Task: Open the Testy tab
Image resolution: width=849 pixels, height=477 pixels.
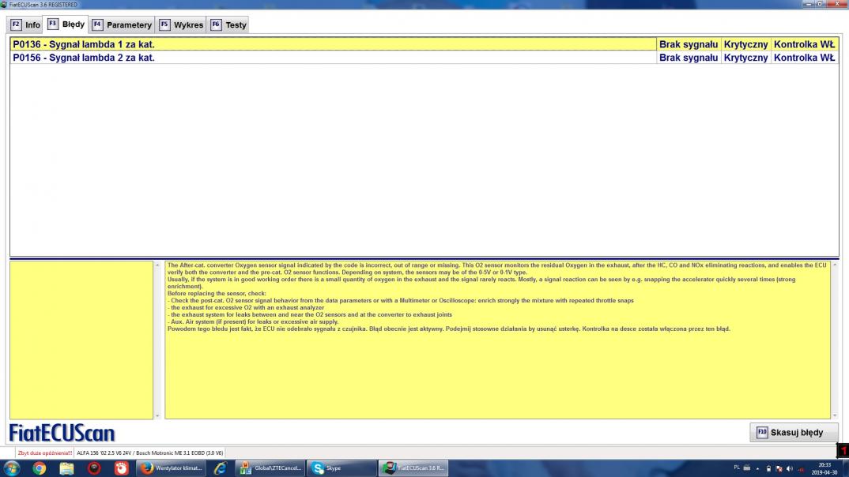Action: pyautogui.click(x=228, y=25)
